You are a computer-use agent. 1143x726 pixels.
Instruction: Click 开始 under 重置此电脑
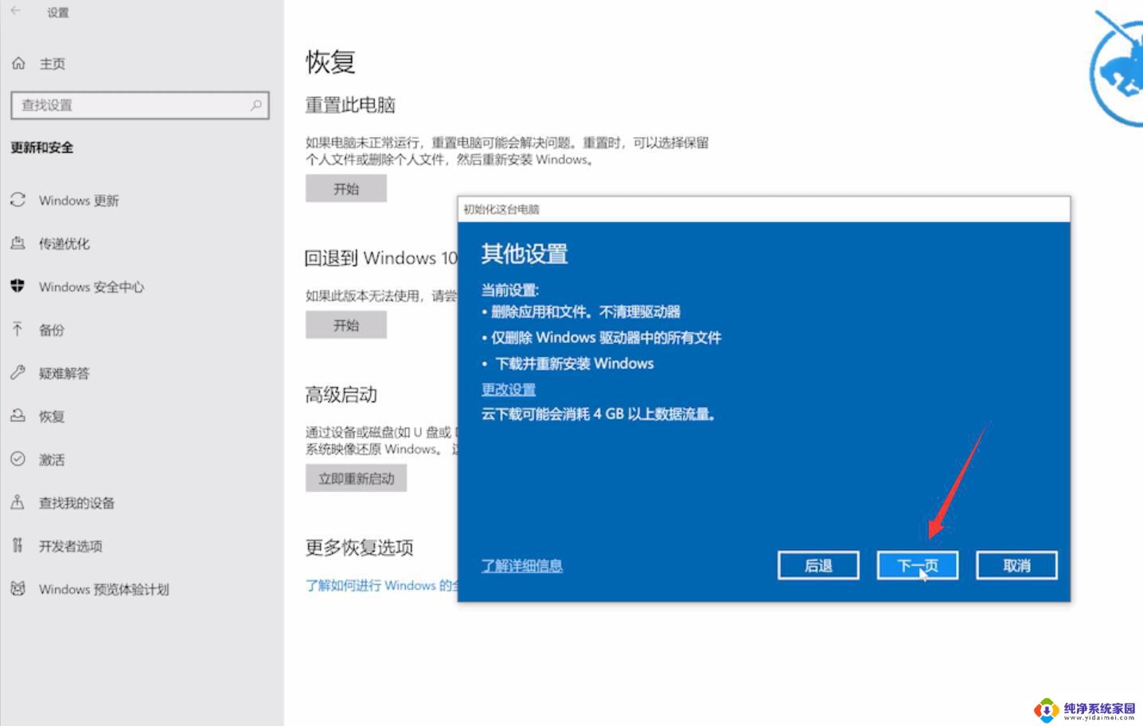tap(346, 189)
